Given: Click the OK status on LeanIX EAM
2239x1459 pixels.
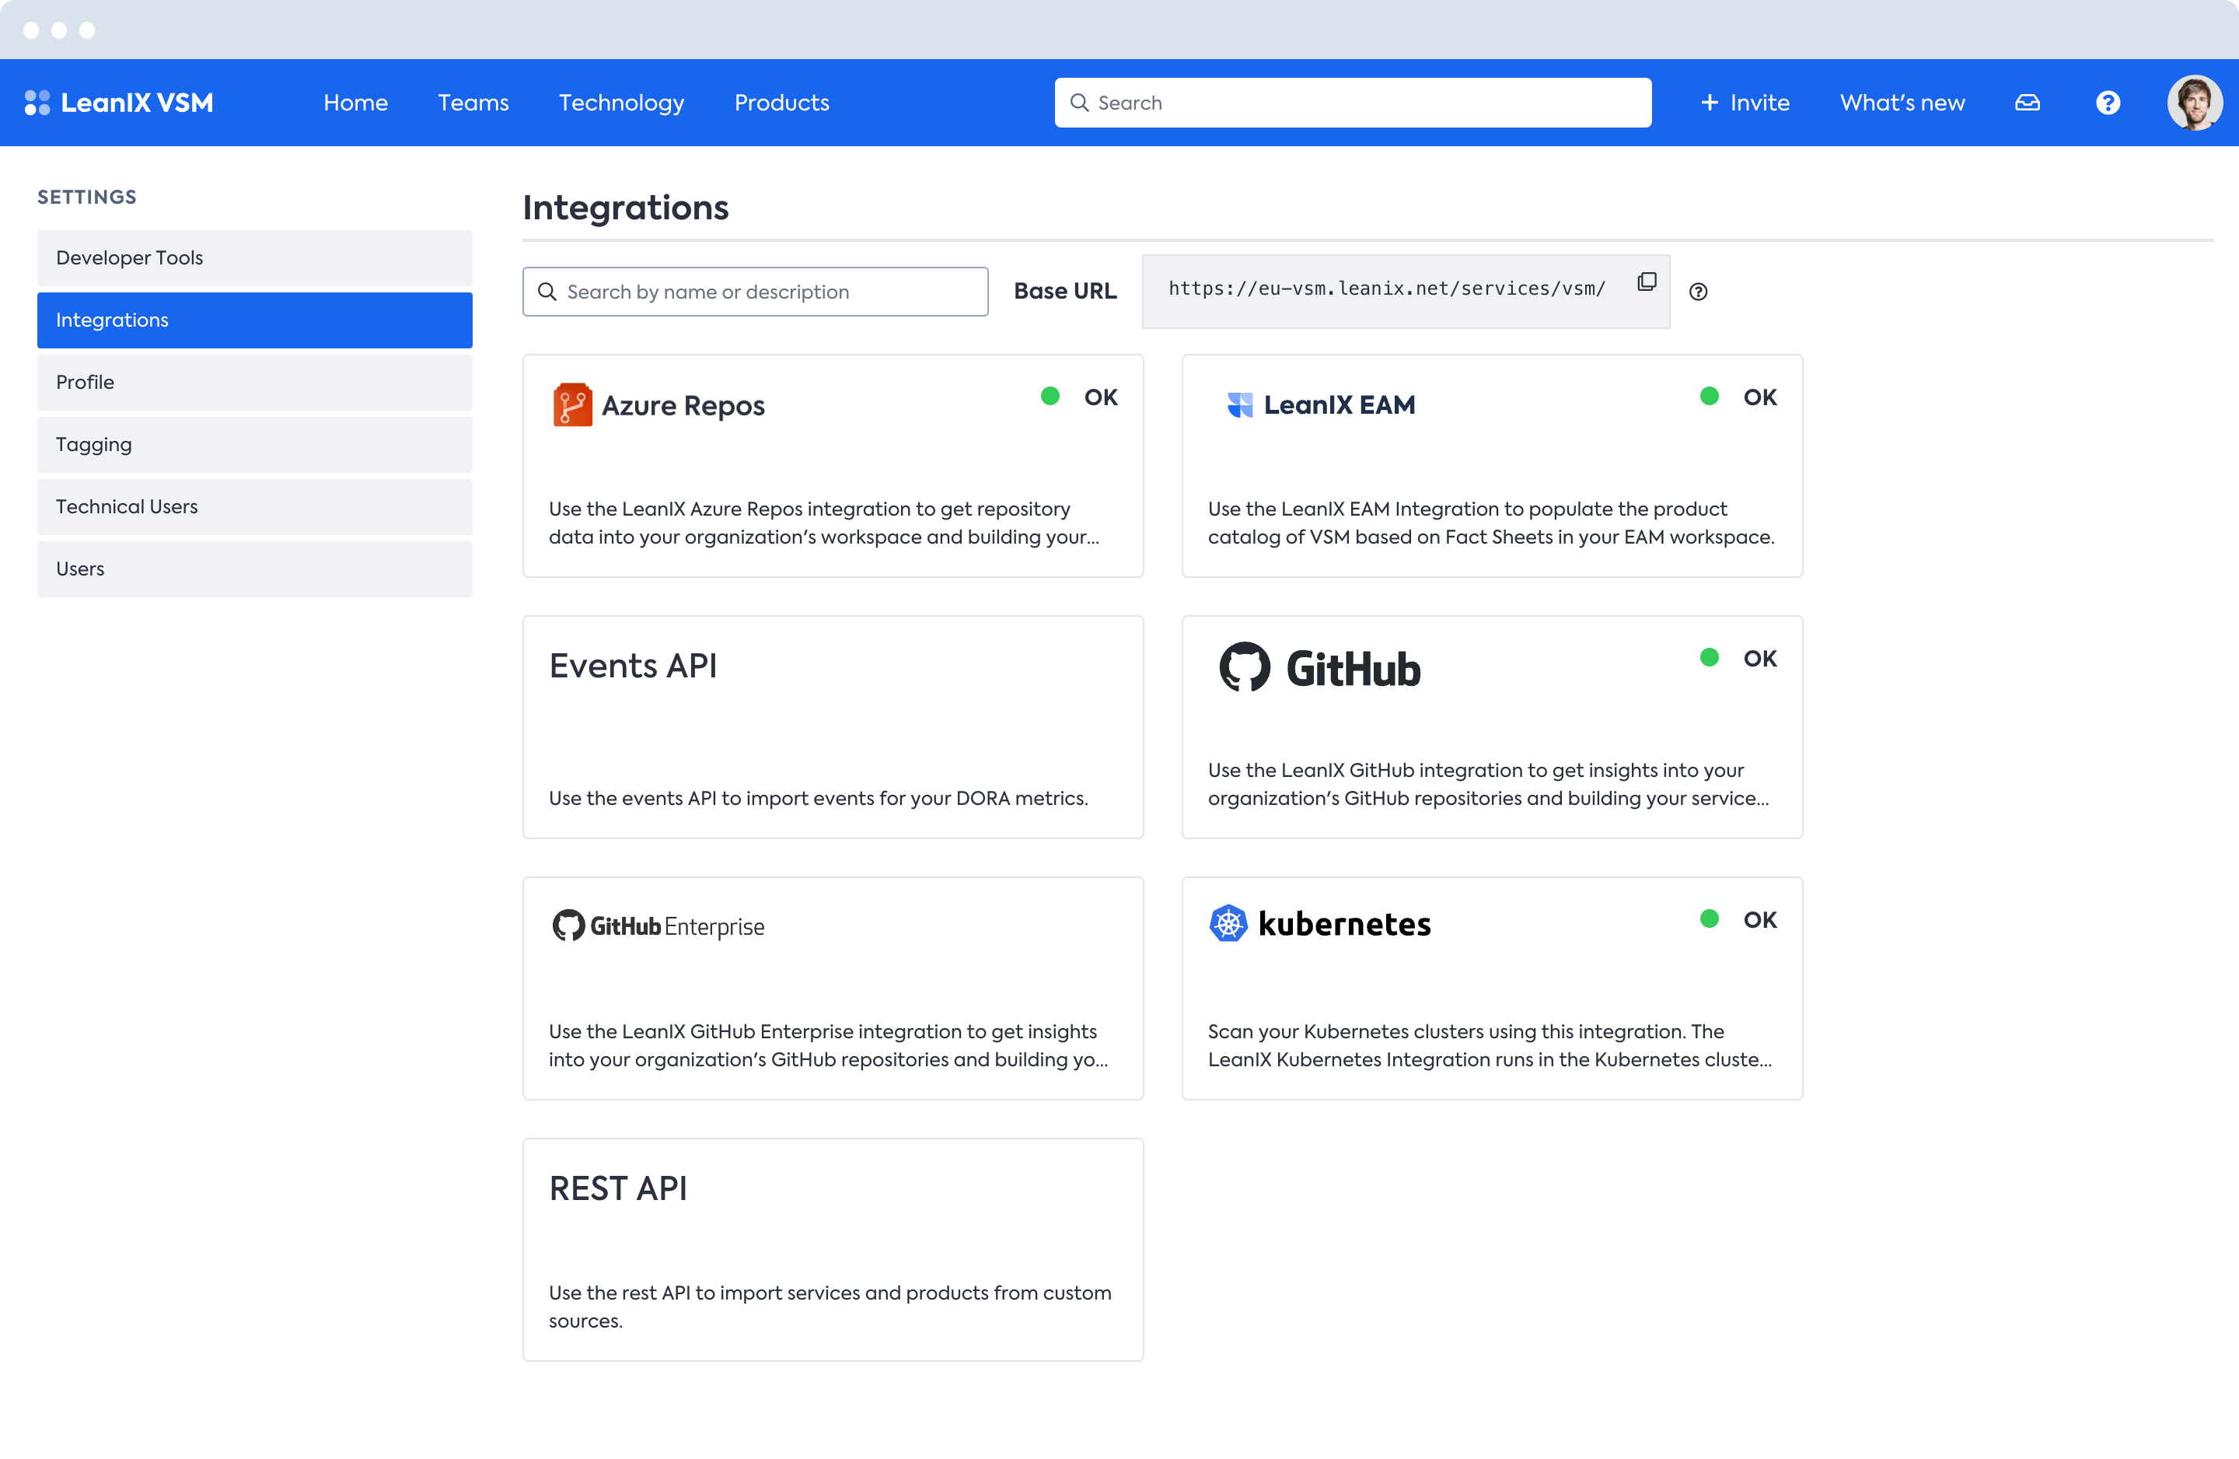Looking at the screenshot, I should point(1760,397).
